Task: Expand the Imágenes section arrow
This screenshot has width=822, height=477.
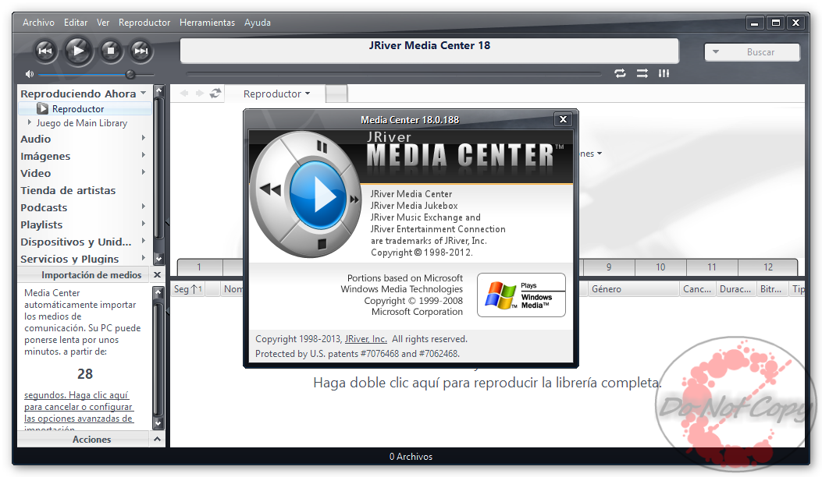Action: (x=143, y=156)
